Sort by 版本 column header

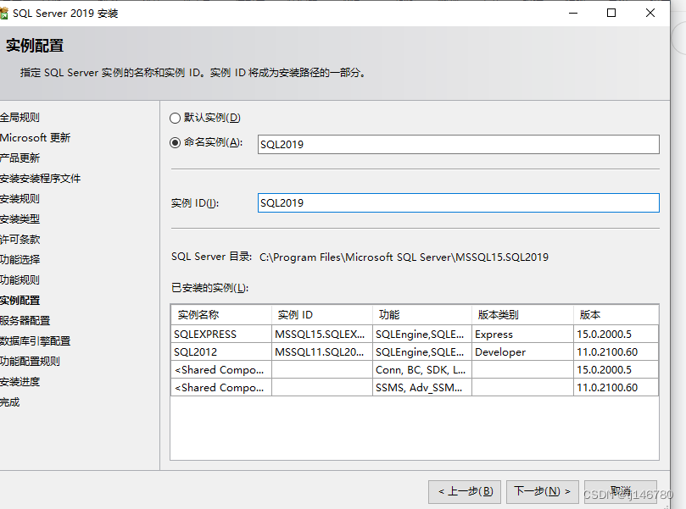click(x=616, y=314)
